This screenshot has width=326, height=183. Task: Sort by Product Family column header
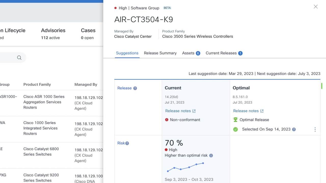[x=37, y=84]
